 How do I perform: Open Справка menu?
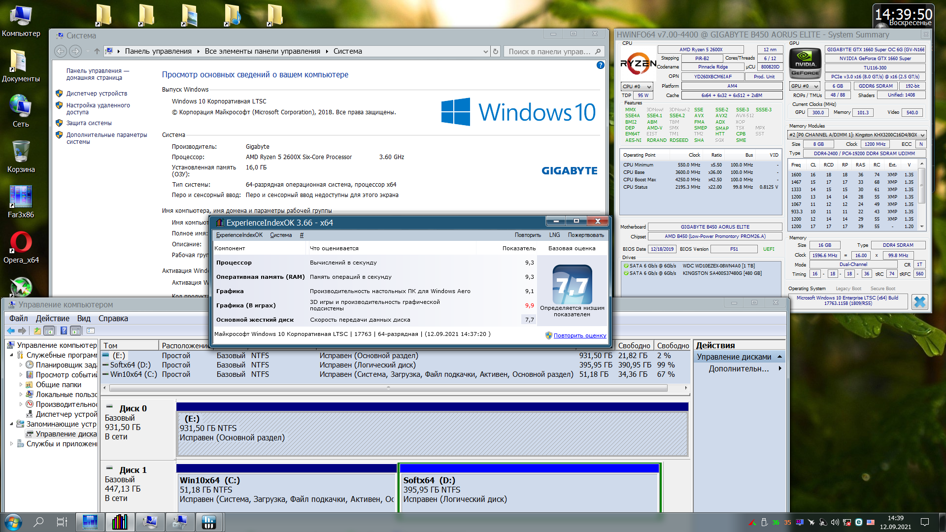113,318
